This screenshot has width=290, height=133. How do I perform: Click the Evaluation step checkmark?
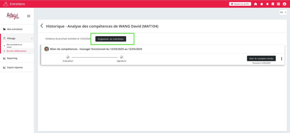(68, 57)
